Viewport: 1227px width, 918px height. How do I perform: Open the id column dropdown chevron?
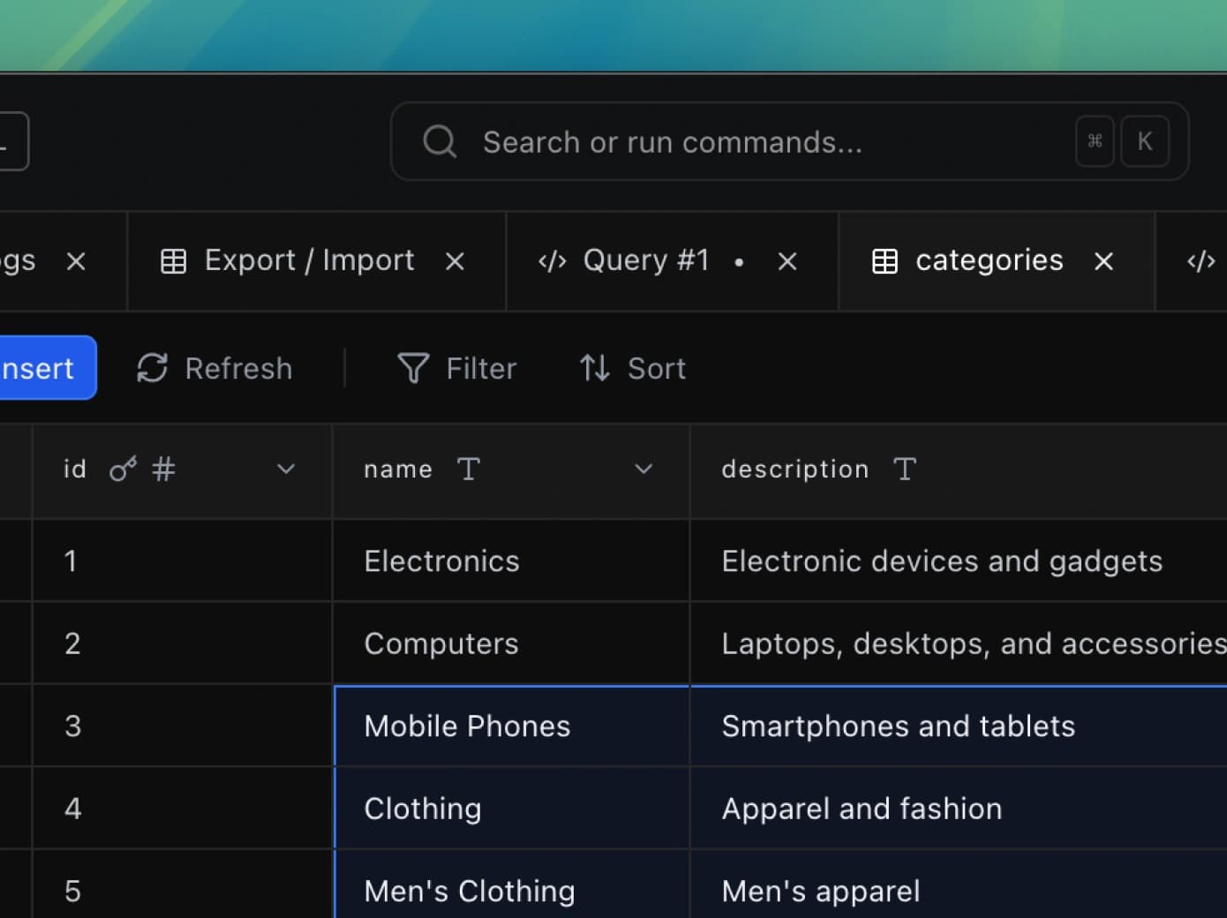[x=285, y=469]
